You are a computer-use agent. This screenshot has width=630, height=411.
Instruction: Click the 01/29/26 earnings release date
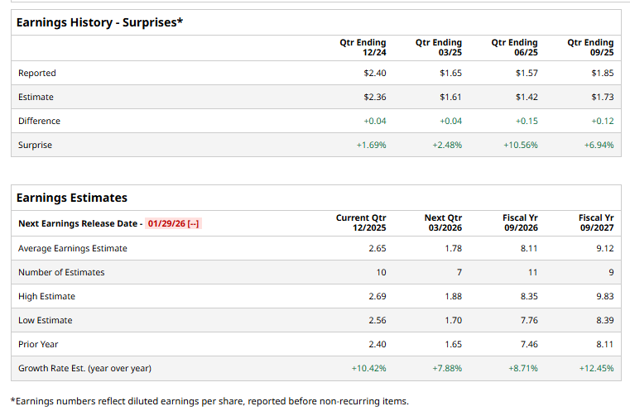pos(166,224)
